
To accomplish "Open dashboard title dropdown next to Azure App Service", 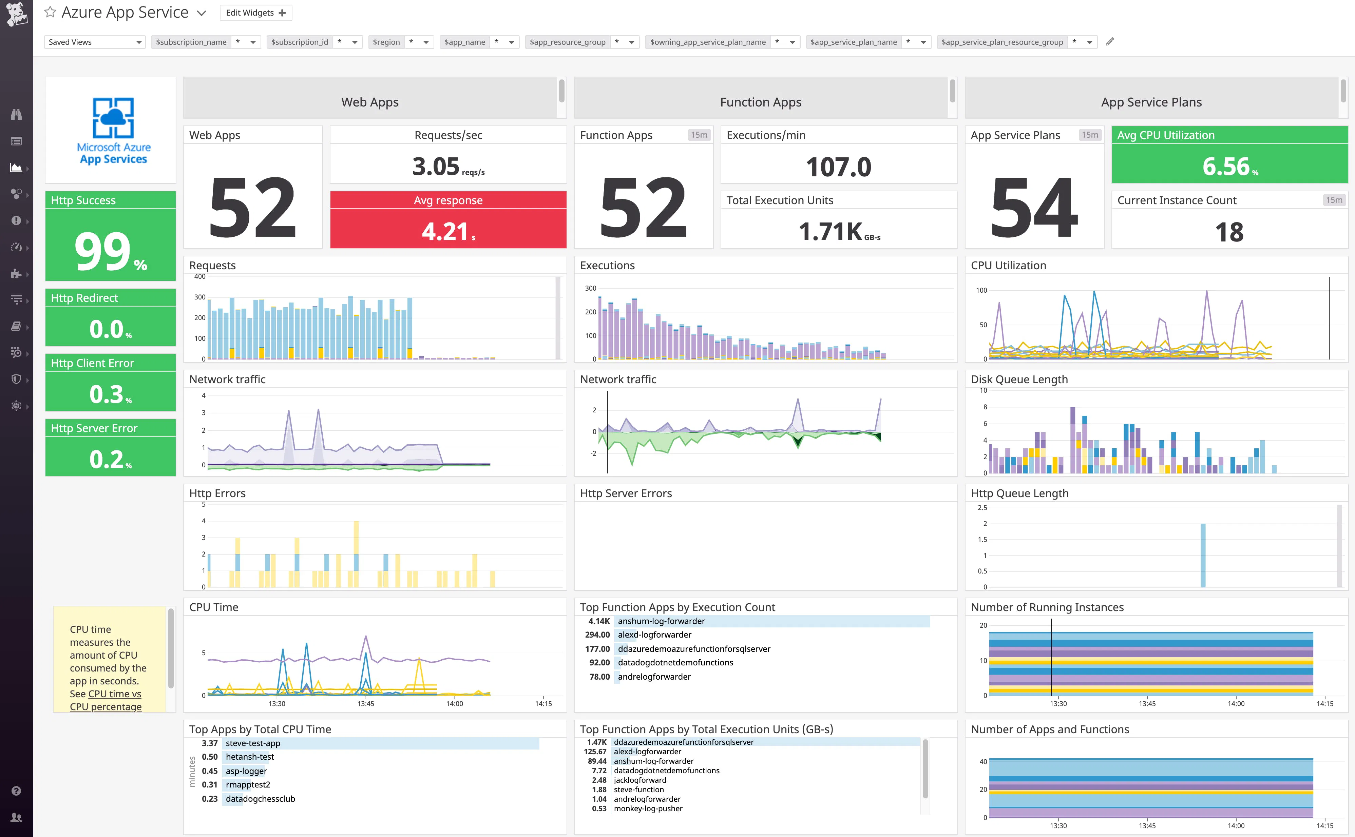I will click(201, 12).
